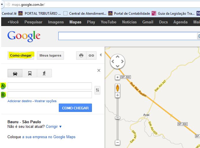Screen dimensions: 200x148
Task: Open Central de Atendimento bookmark
Action: [85, 13]
